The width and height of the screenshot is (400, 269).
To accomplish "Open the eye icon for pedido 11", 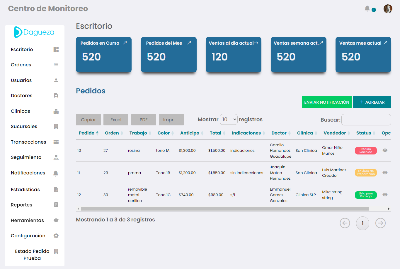I will [x=385, y=173].
